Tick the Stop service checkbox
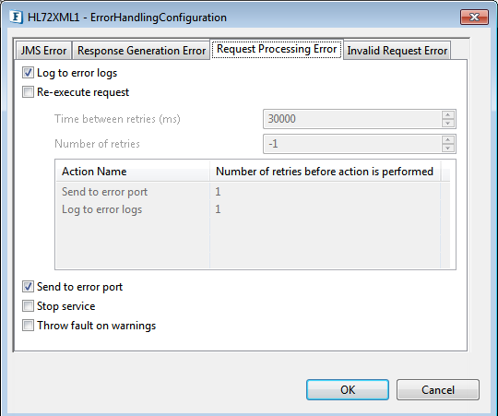The height and width of the screenshot is (416, 498). coord(28,306)
